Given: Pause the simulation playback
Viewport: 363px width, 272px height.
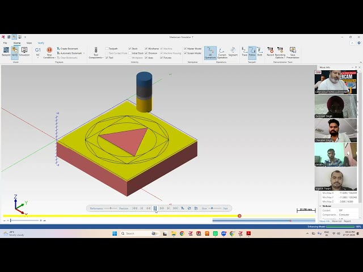Looking at the screenshot, I should pyautogui.click(x=155, y=209).
